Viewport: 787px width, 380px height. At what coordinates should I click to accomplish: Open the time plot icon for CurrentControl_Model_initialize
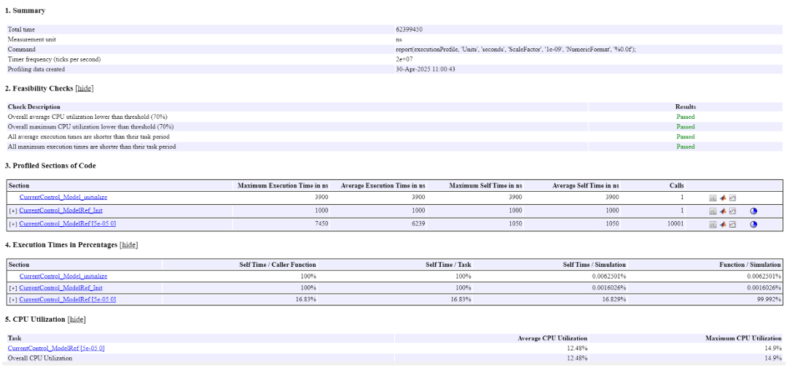click(x=732, y=198)
